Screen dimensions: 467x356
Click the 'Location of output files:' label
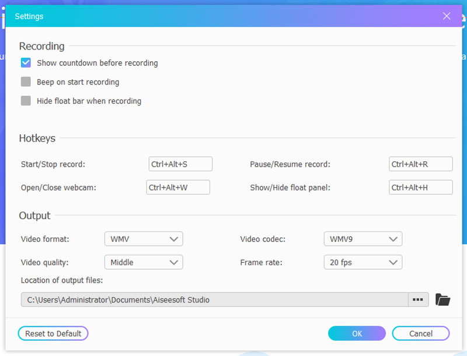click(62, 280)
